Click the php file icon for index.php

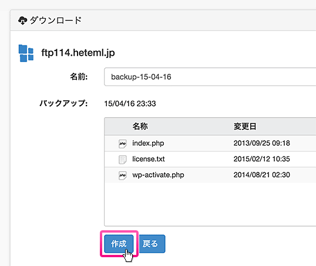(x=123, y=144)
